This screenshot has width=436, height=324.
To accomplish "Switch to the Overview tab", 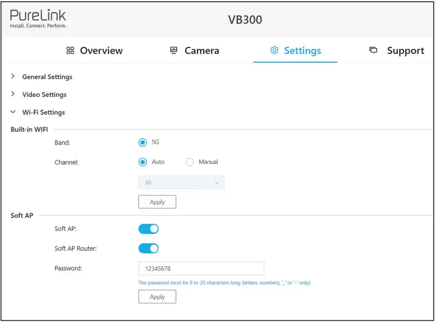I will pyautogui.click(x=101, y=51).
